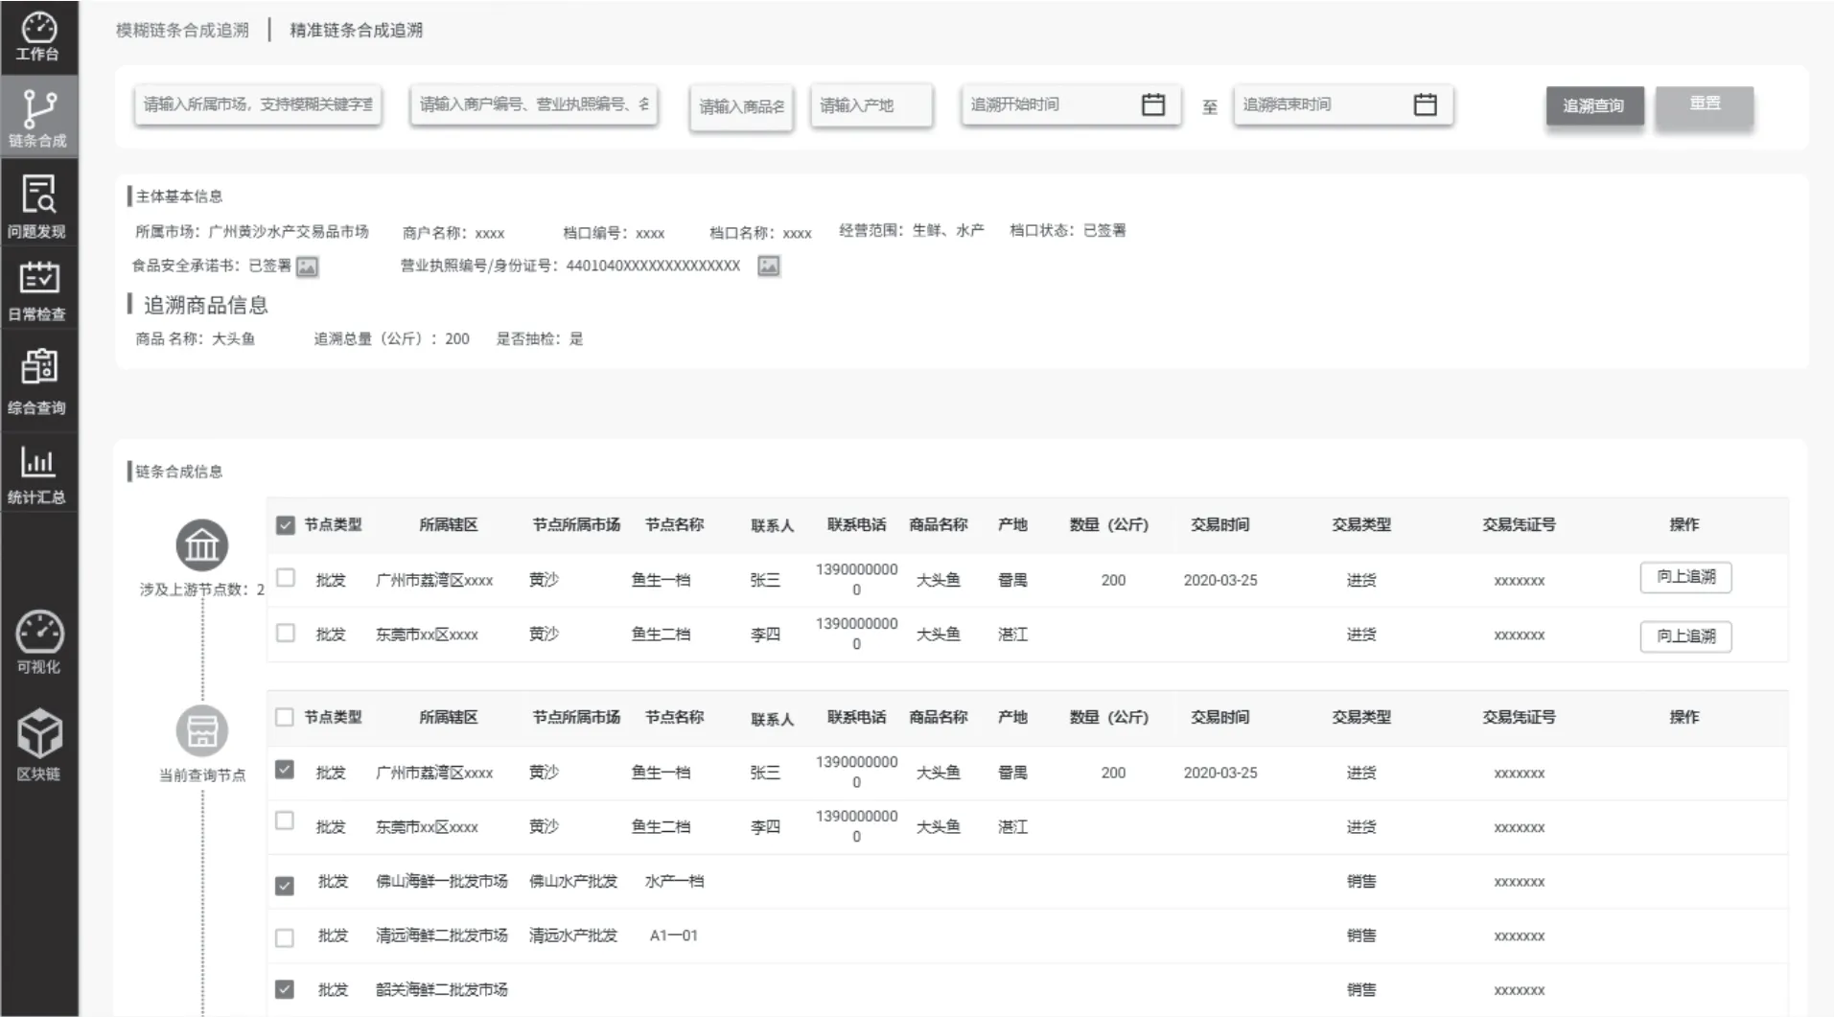Check 清远海鲜二批发市场 row
The image size is (1834, 1017).
(x=284, y=937)
